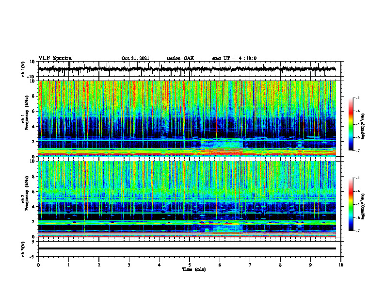The image size is (384, 297).
Task: Click tick label "8" on the Time axis
Action: tap(280, 265)
